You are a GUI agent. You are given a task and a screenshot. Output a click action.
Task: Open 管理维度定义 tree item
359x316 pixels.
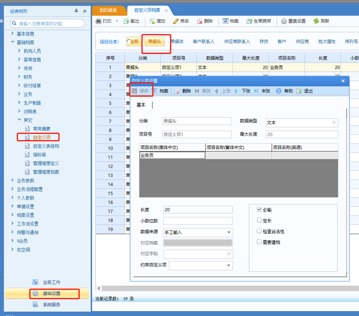click(46, 163)
